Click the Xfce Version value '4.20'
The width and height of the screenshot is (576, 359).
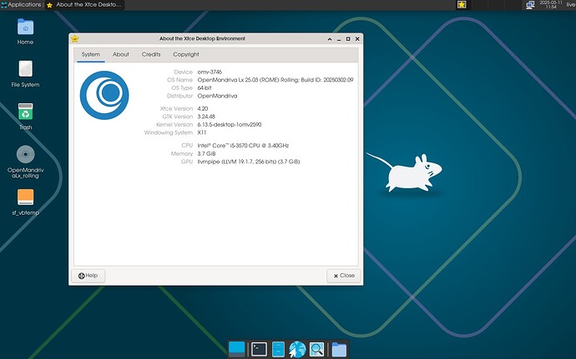click(203, 109)
